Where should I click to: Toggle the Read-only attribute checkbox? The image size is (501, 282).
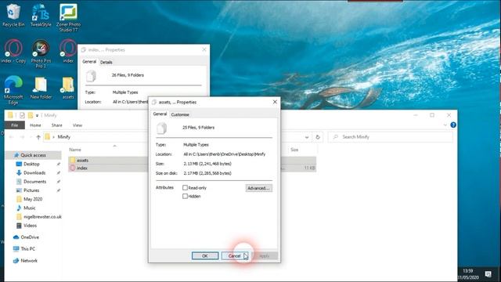185,188
